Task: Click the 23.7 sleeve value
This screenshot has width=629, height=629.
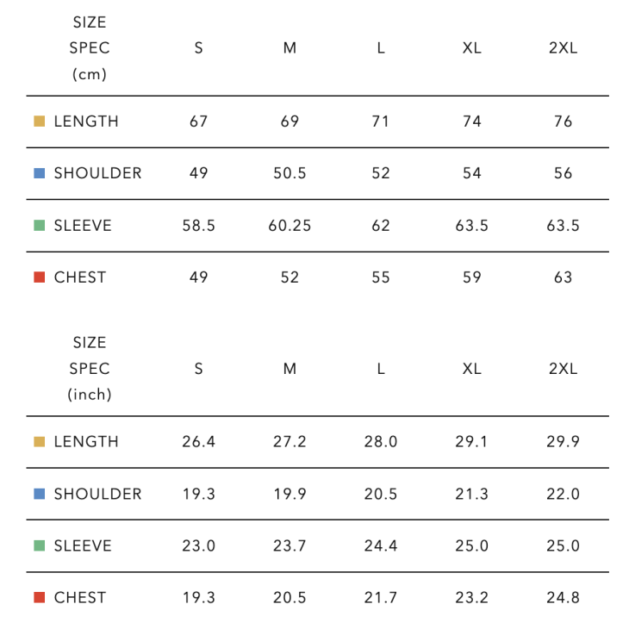Action: [x=290, y=546]
